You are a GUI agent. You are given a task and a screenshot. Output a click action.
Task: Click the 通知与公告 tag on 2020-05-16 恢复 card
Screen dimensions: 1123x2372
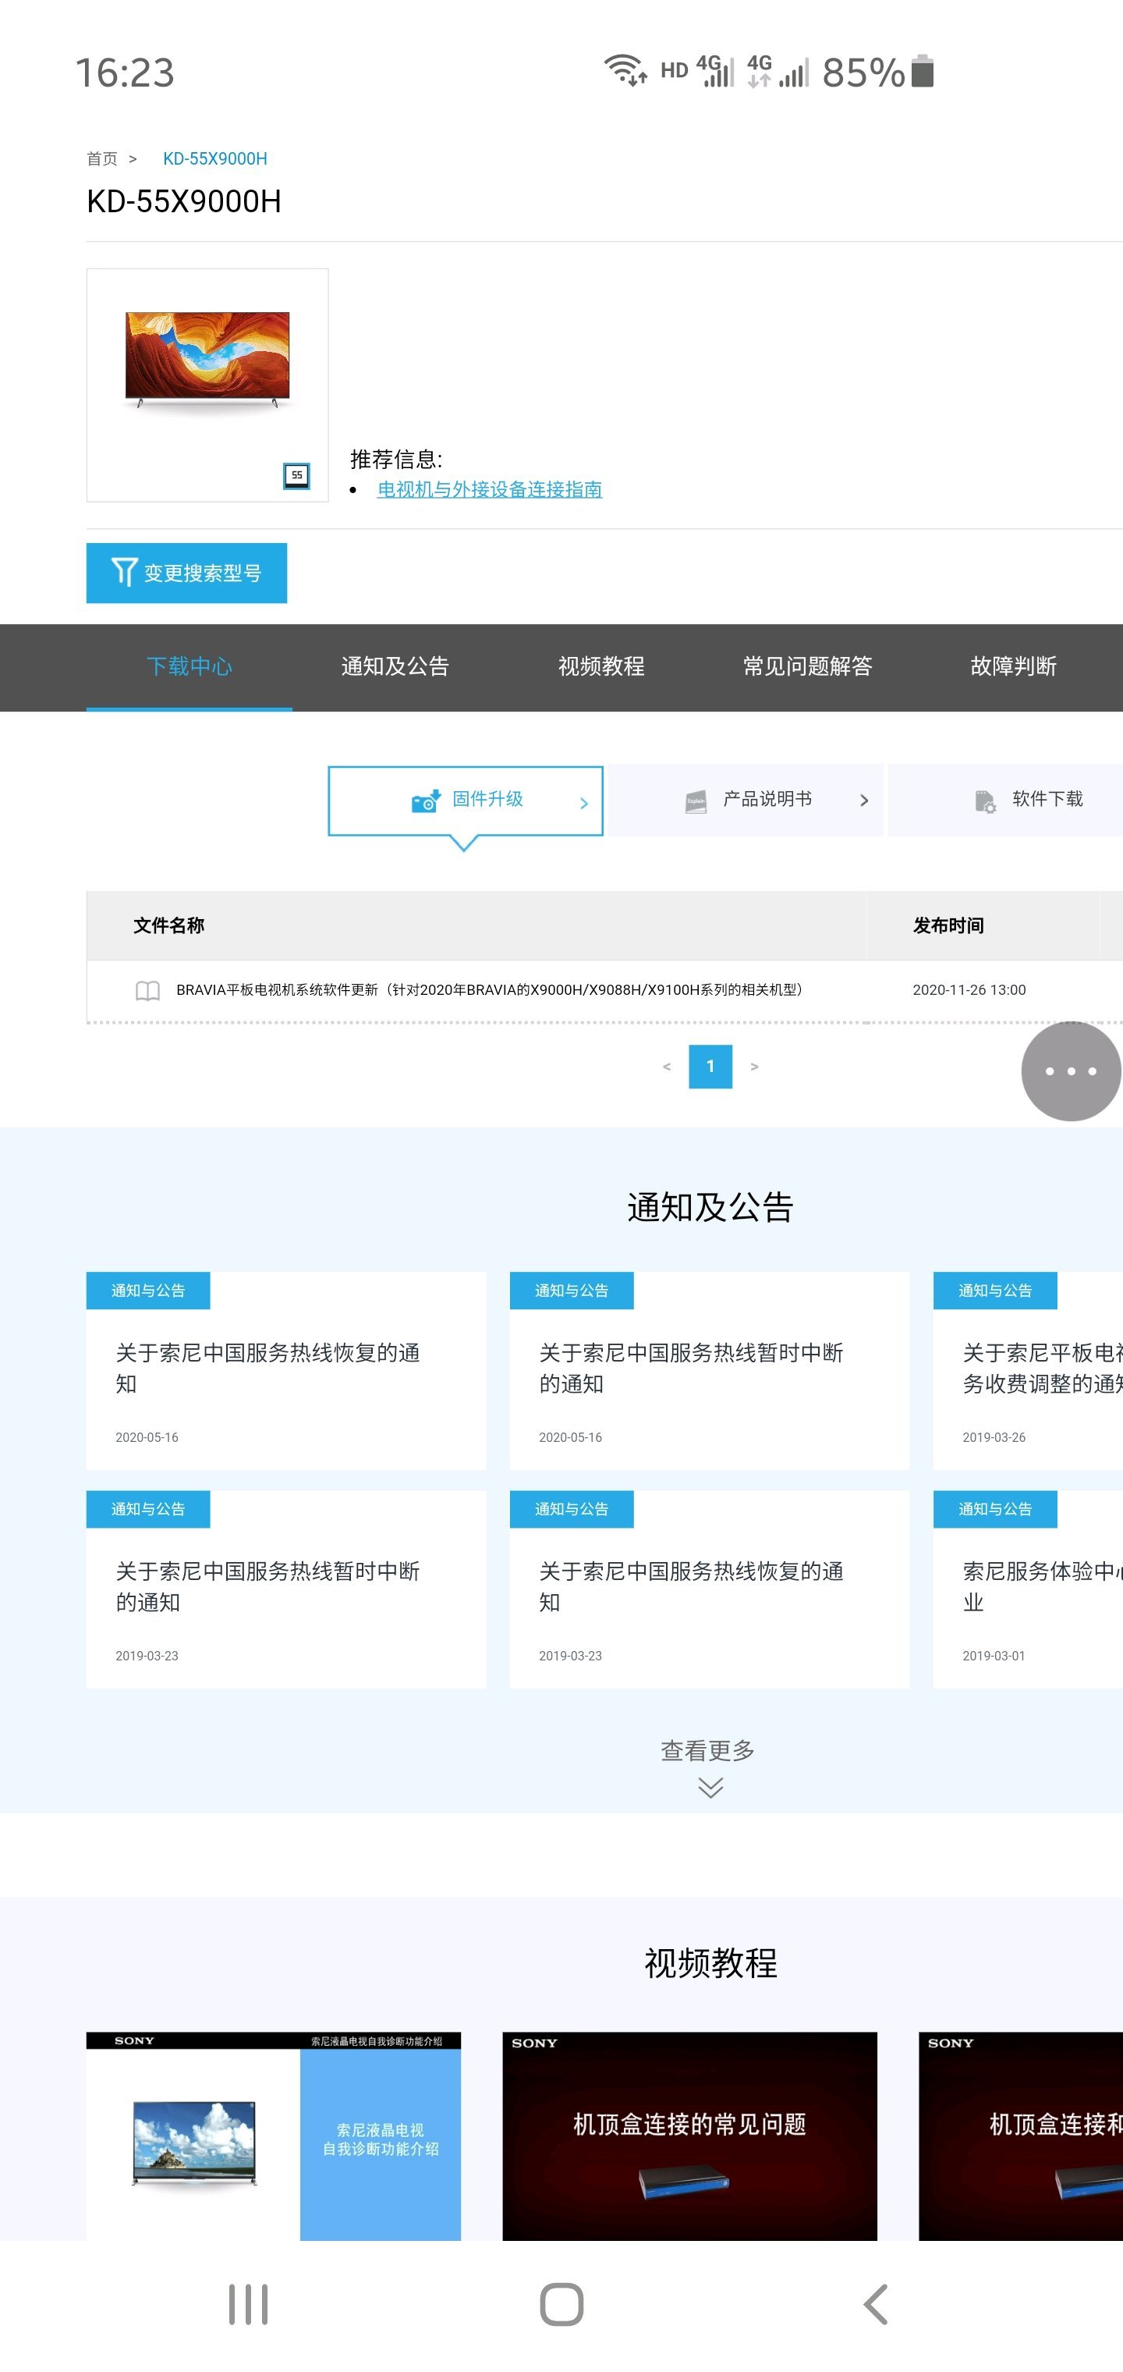point(148,1290)
